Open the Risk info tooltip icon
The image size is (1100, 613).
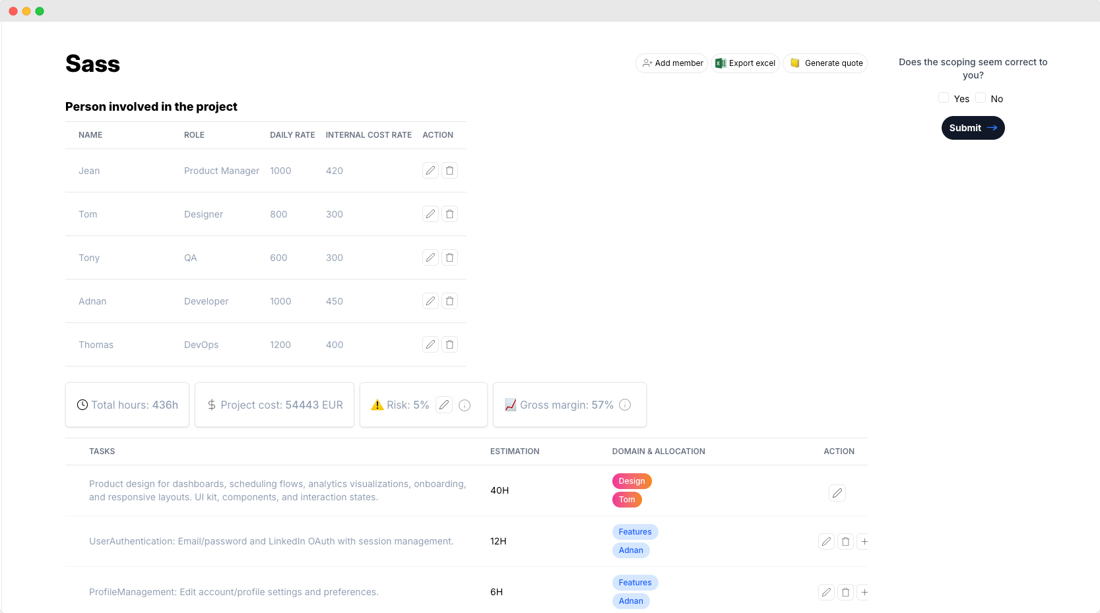465,405
